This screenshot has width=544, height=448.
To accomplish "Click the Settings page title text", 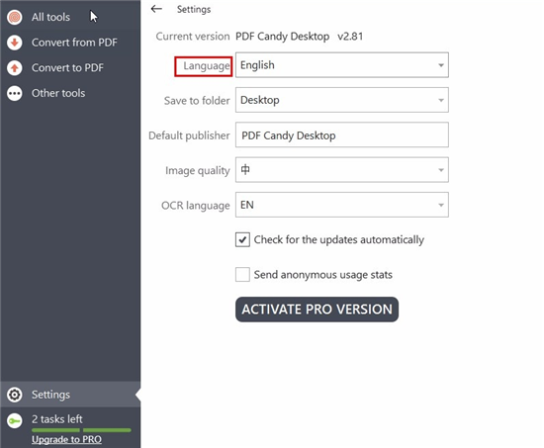I will tap(194, 9).
